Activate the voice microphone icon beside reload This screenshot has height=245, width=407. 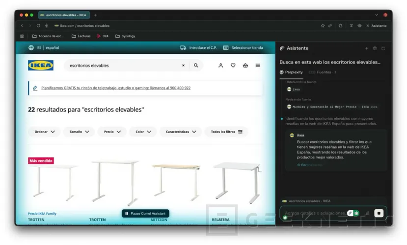47,25
